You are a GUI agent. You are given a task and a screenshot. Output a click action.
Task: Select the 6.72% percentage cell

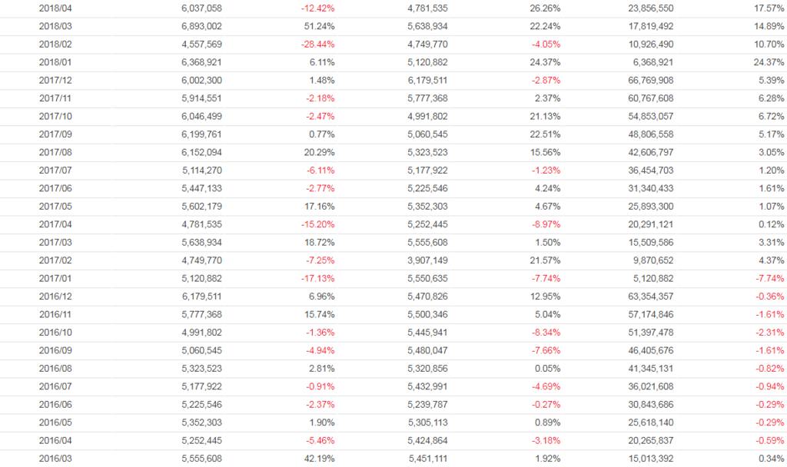[x=770, y=116]
